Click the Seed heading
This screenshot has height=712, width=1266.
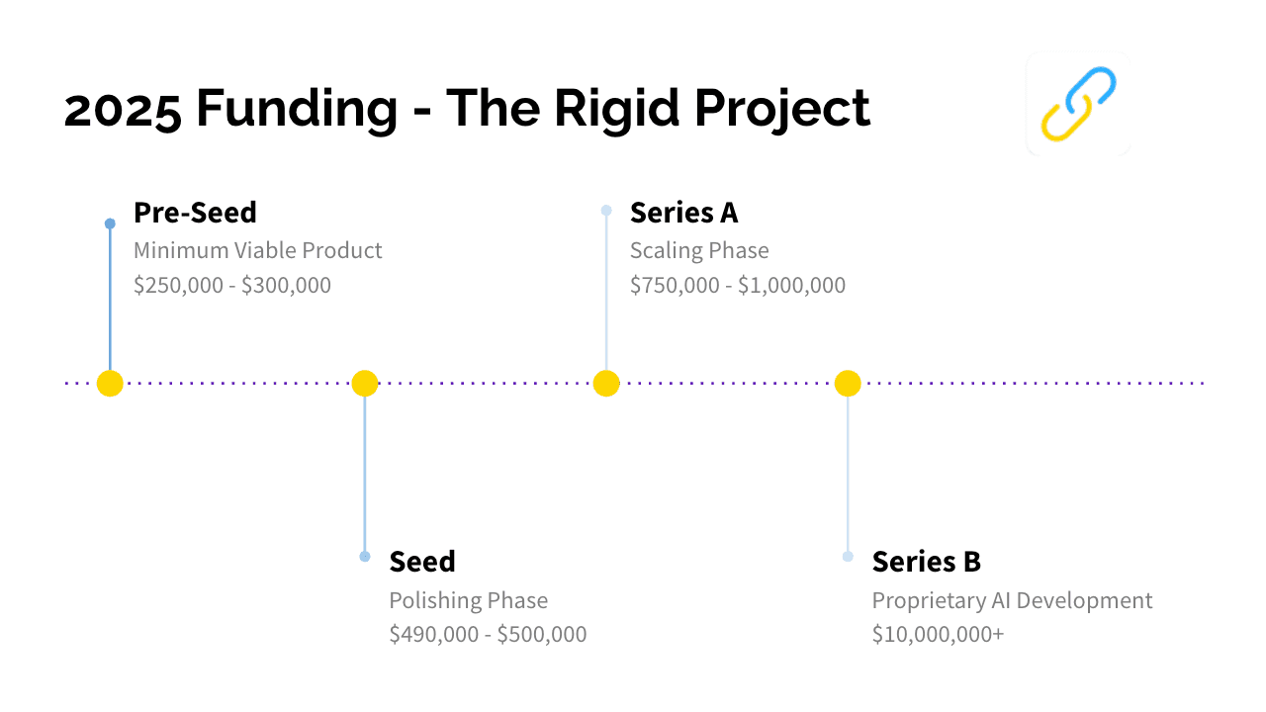pyautogui.click(x=422, y=562)
